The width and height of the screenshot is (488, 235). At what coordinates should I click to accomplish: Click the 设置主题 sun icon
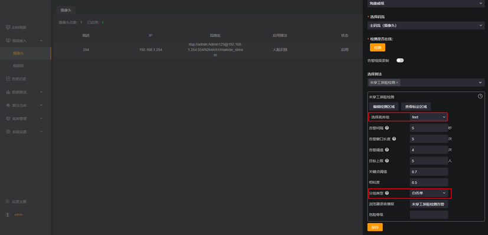click(8, 201)
